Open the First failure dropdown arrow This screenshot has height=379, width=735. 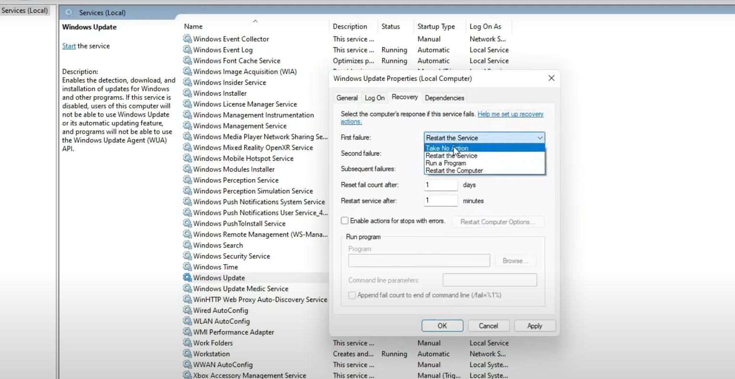coord(539,138)
